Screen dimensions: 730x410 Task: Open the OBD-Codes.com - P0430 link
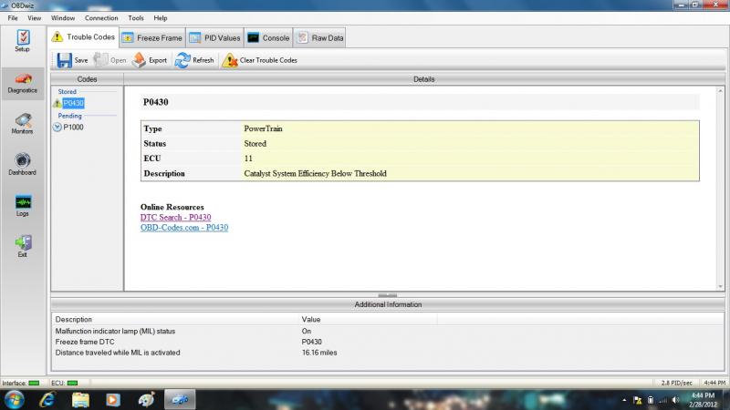183,227
